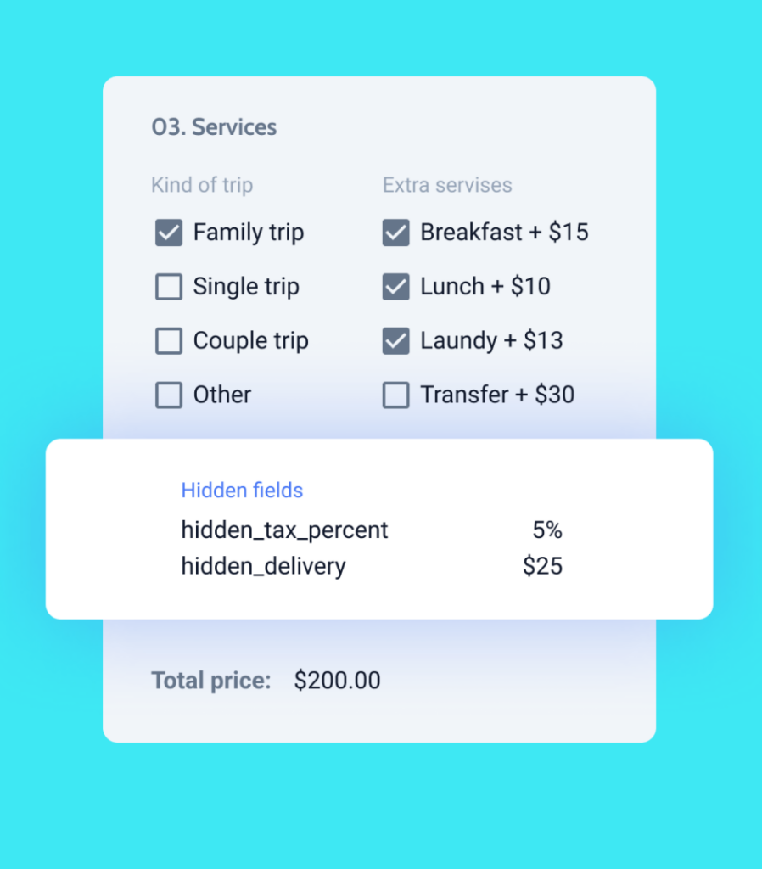Click the 03. Services section heading
762x869 pixels.
pos(214,127)
